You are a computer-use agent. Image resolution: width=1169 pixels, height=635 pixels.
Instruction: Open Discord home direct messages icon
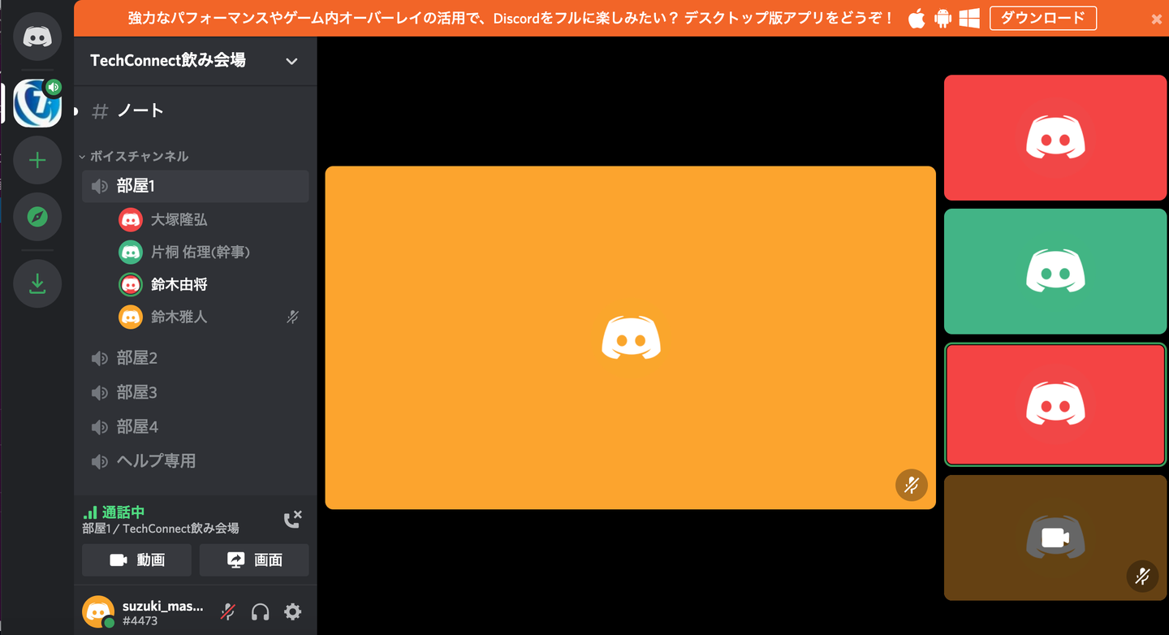pos(37,37)
